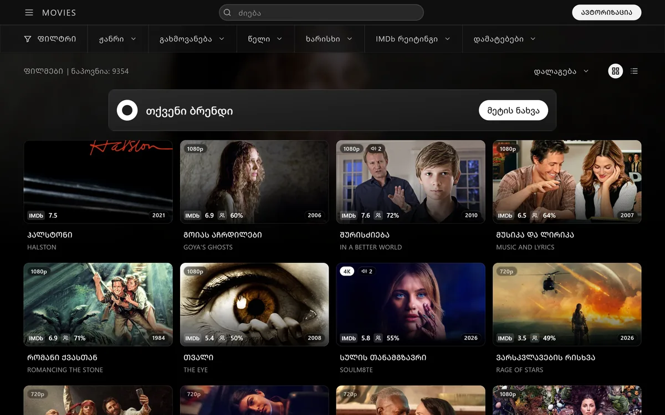Switch to list view layout
Viewport: 665px width, 415px height.
point(635,71)
